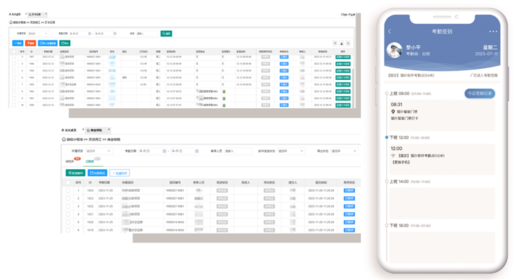Image resolution: width=515 pixels, height=280 pixels.
Task: Tap the user avatar in attendance screen
Action: (395, 51)
